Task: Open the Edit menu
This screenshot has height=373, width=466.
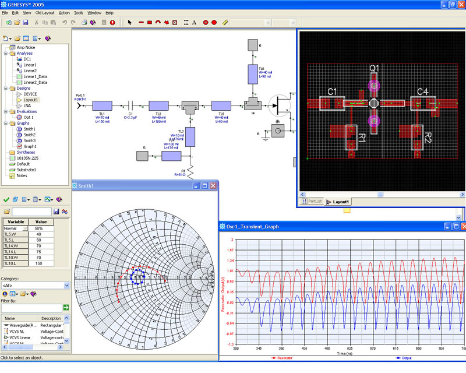Action: 15,13
